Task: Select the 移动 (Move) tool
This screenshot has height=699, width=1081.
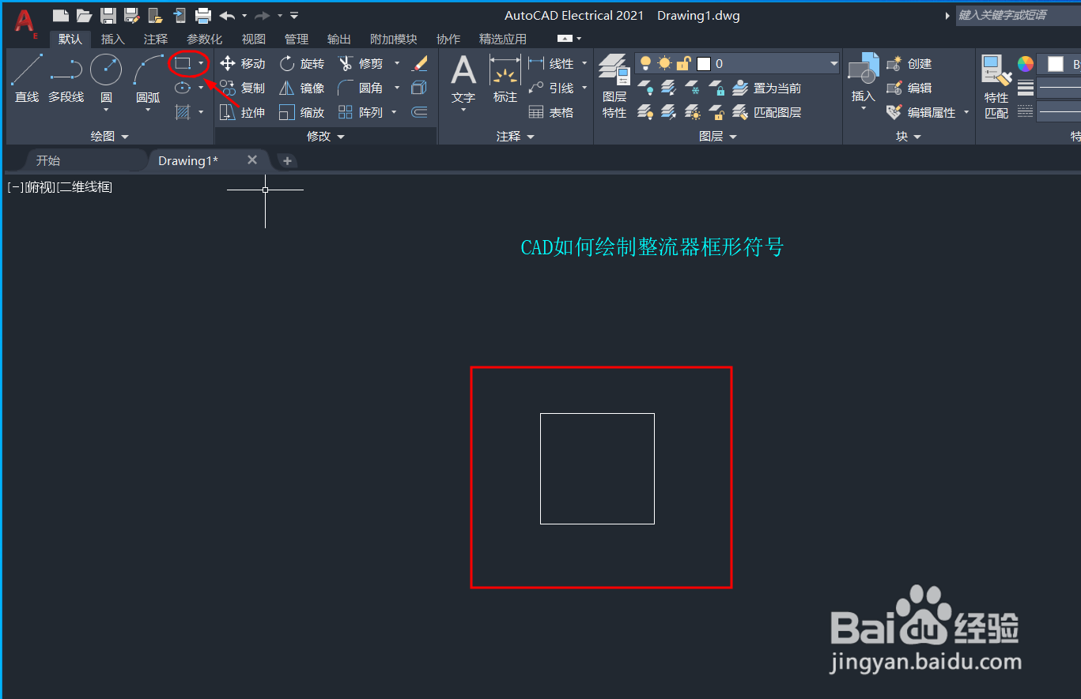Action: tap(243, 63)
